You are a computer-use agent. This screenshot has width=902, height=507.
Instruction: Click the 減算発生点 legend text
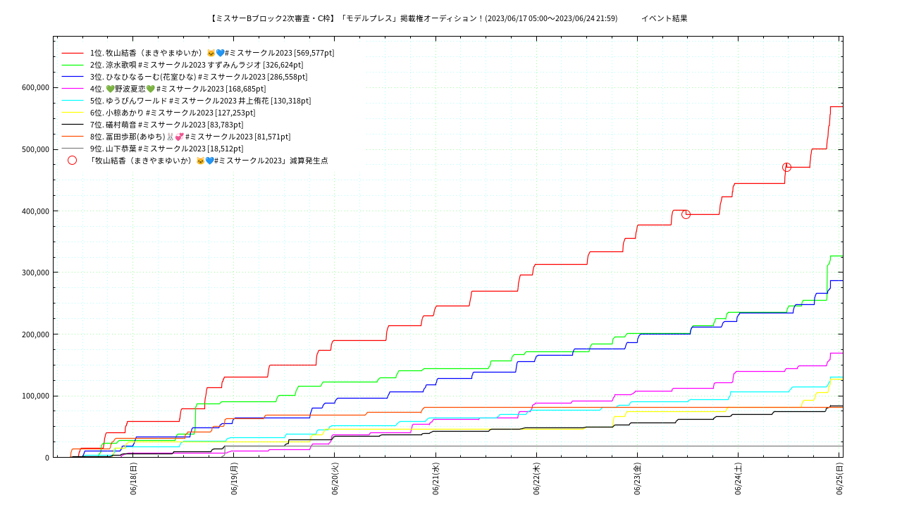click(x=309, y=161)
